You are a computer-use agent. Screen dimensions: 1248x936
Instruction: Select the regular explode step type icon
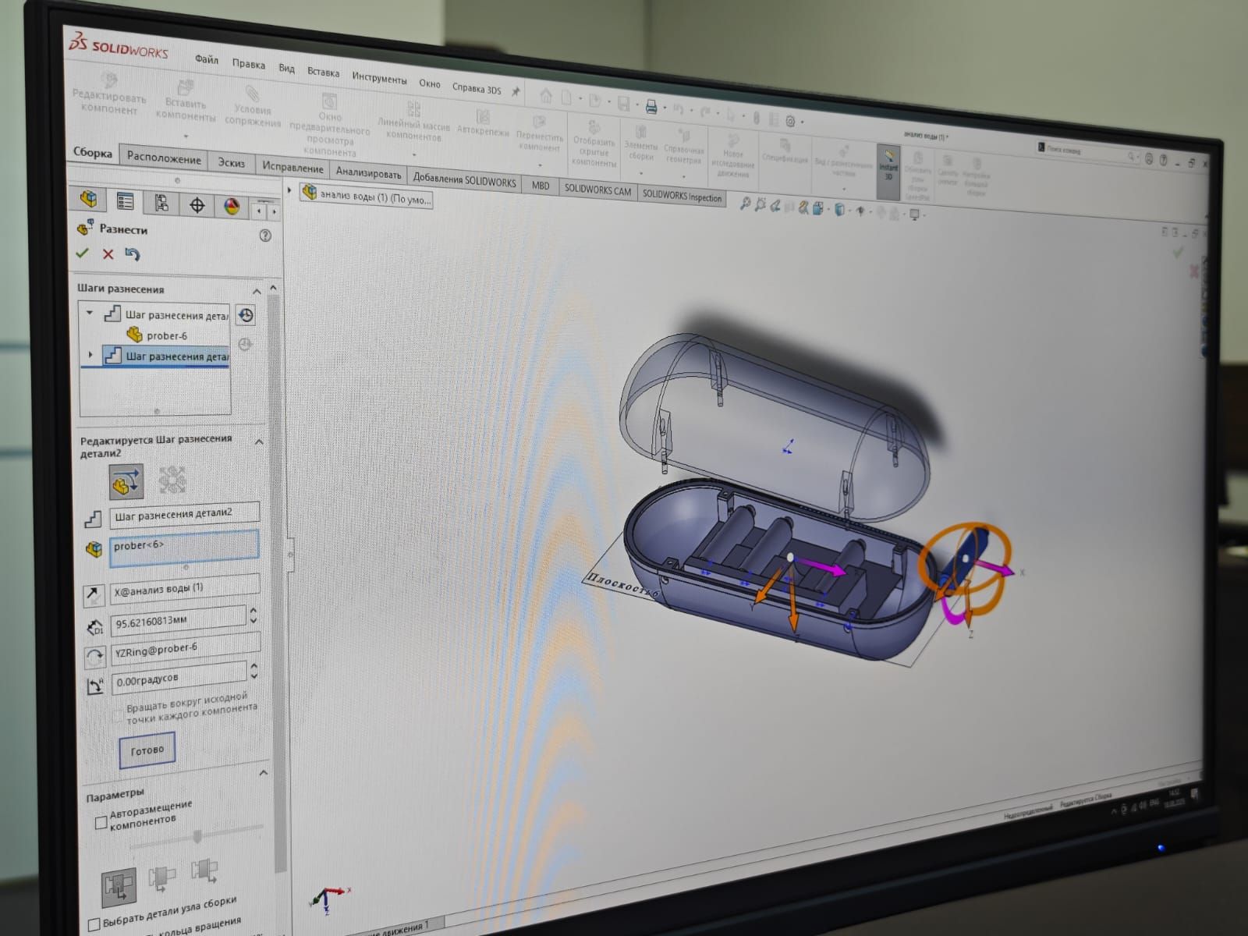point(126,481)
